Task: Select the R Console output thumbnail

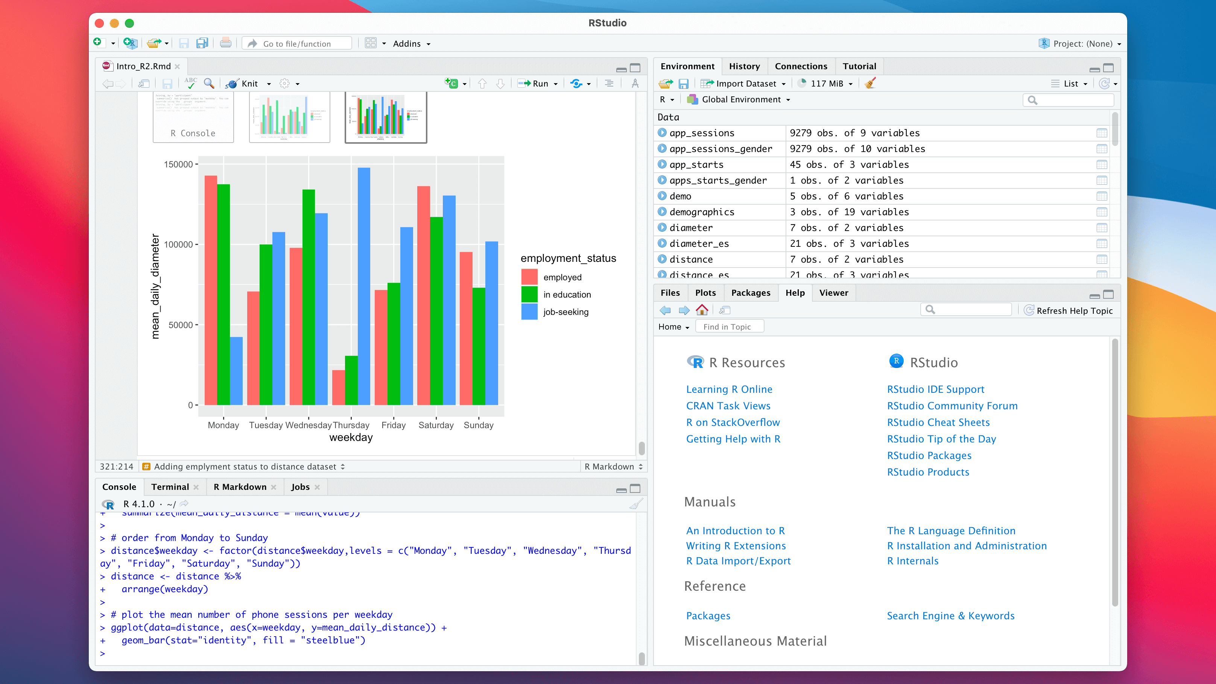Action: (x=193, y=117)
